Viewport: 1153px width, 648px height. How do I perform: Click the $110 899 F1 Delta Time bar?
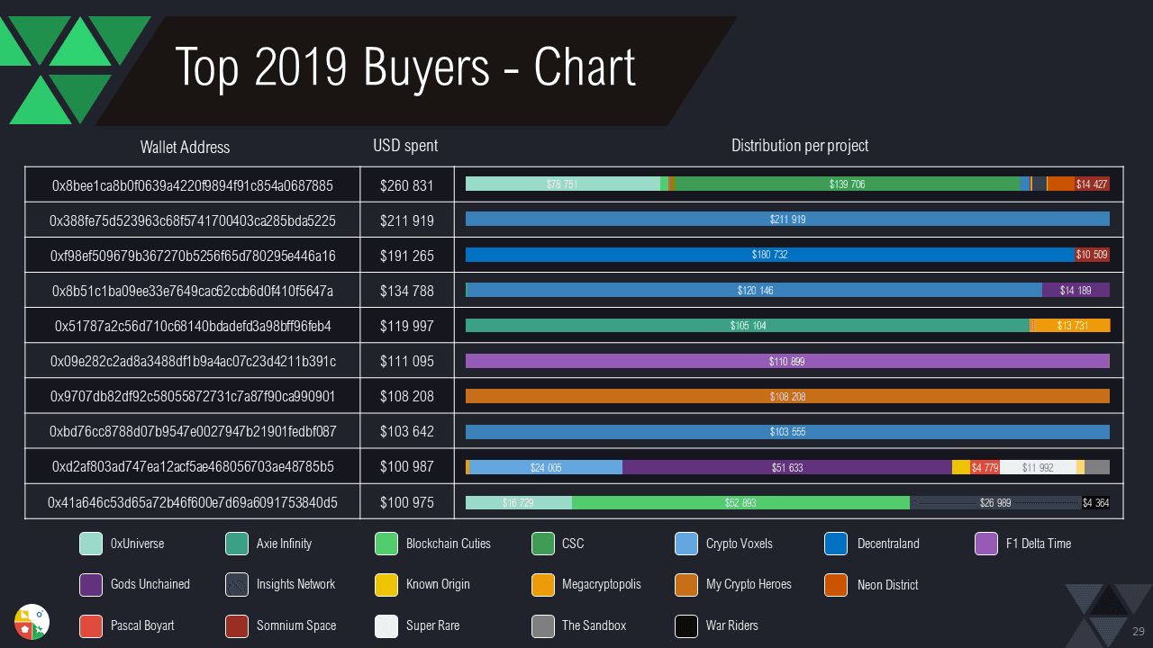787,361
